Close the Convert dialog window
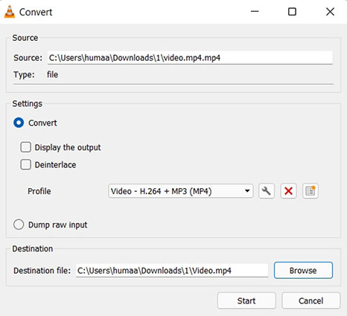This screenshot has height=316, width=347. tap(330, 12)
